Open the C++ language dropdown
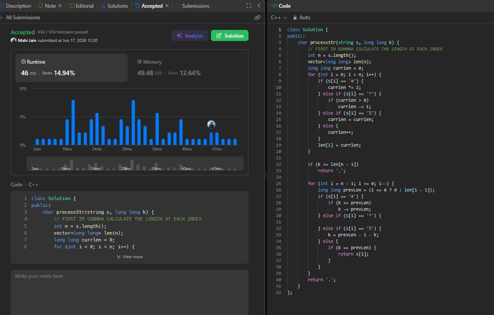 click(279, 18)
